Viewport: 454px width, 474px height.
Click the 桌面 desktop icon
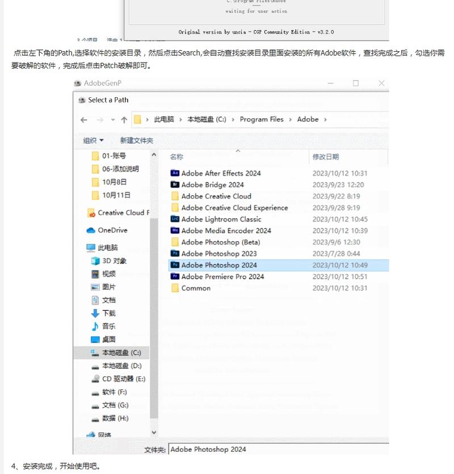click(x=95, y=339)
